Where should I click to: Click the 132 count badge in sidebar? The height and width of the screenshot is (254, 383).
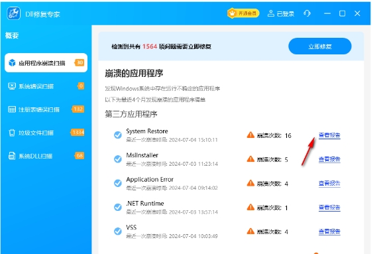[78, 109]
